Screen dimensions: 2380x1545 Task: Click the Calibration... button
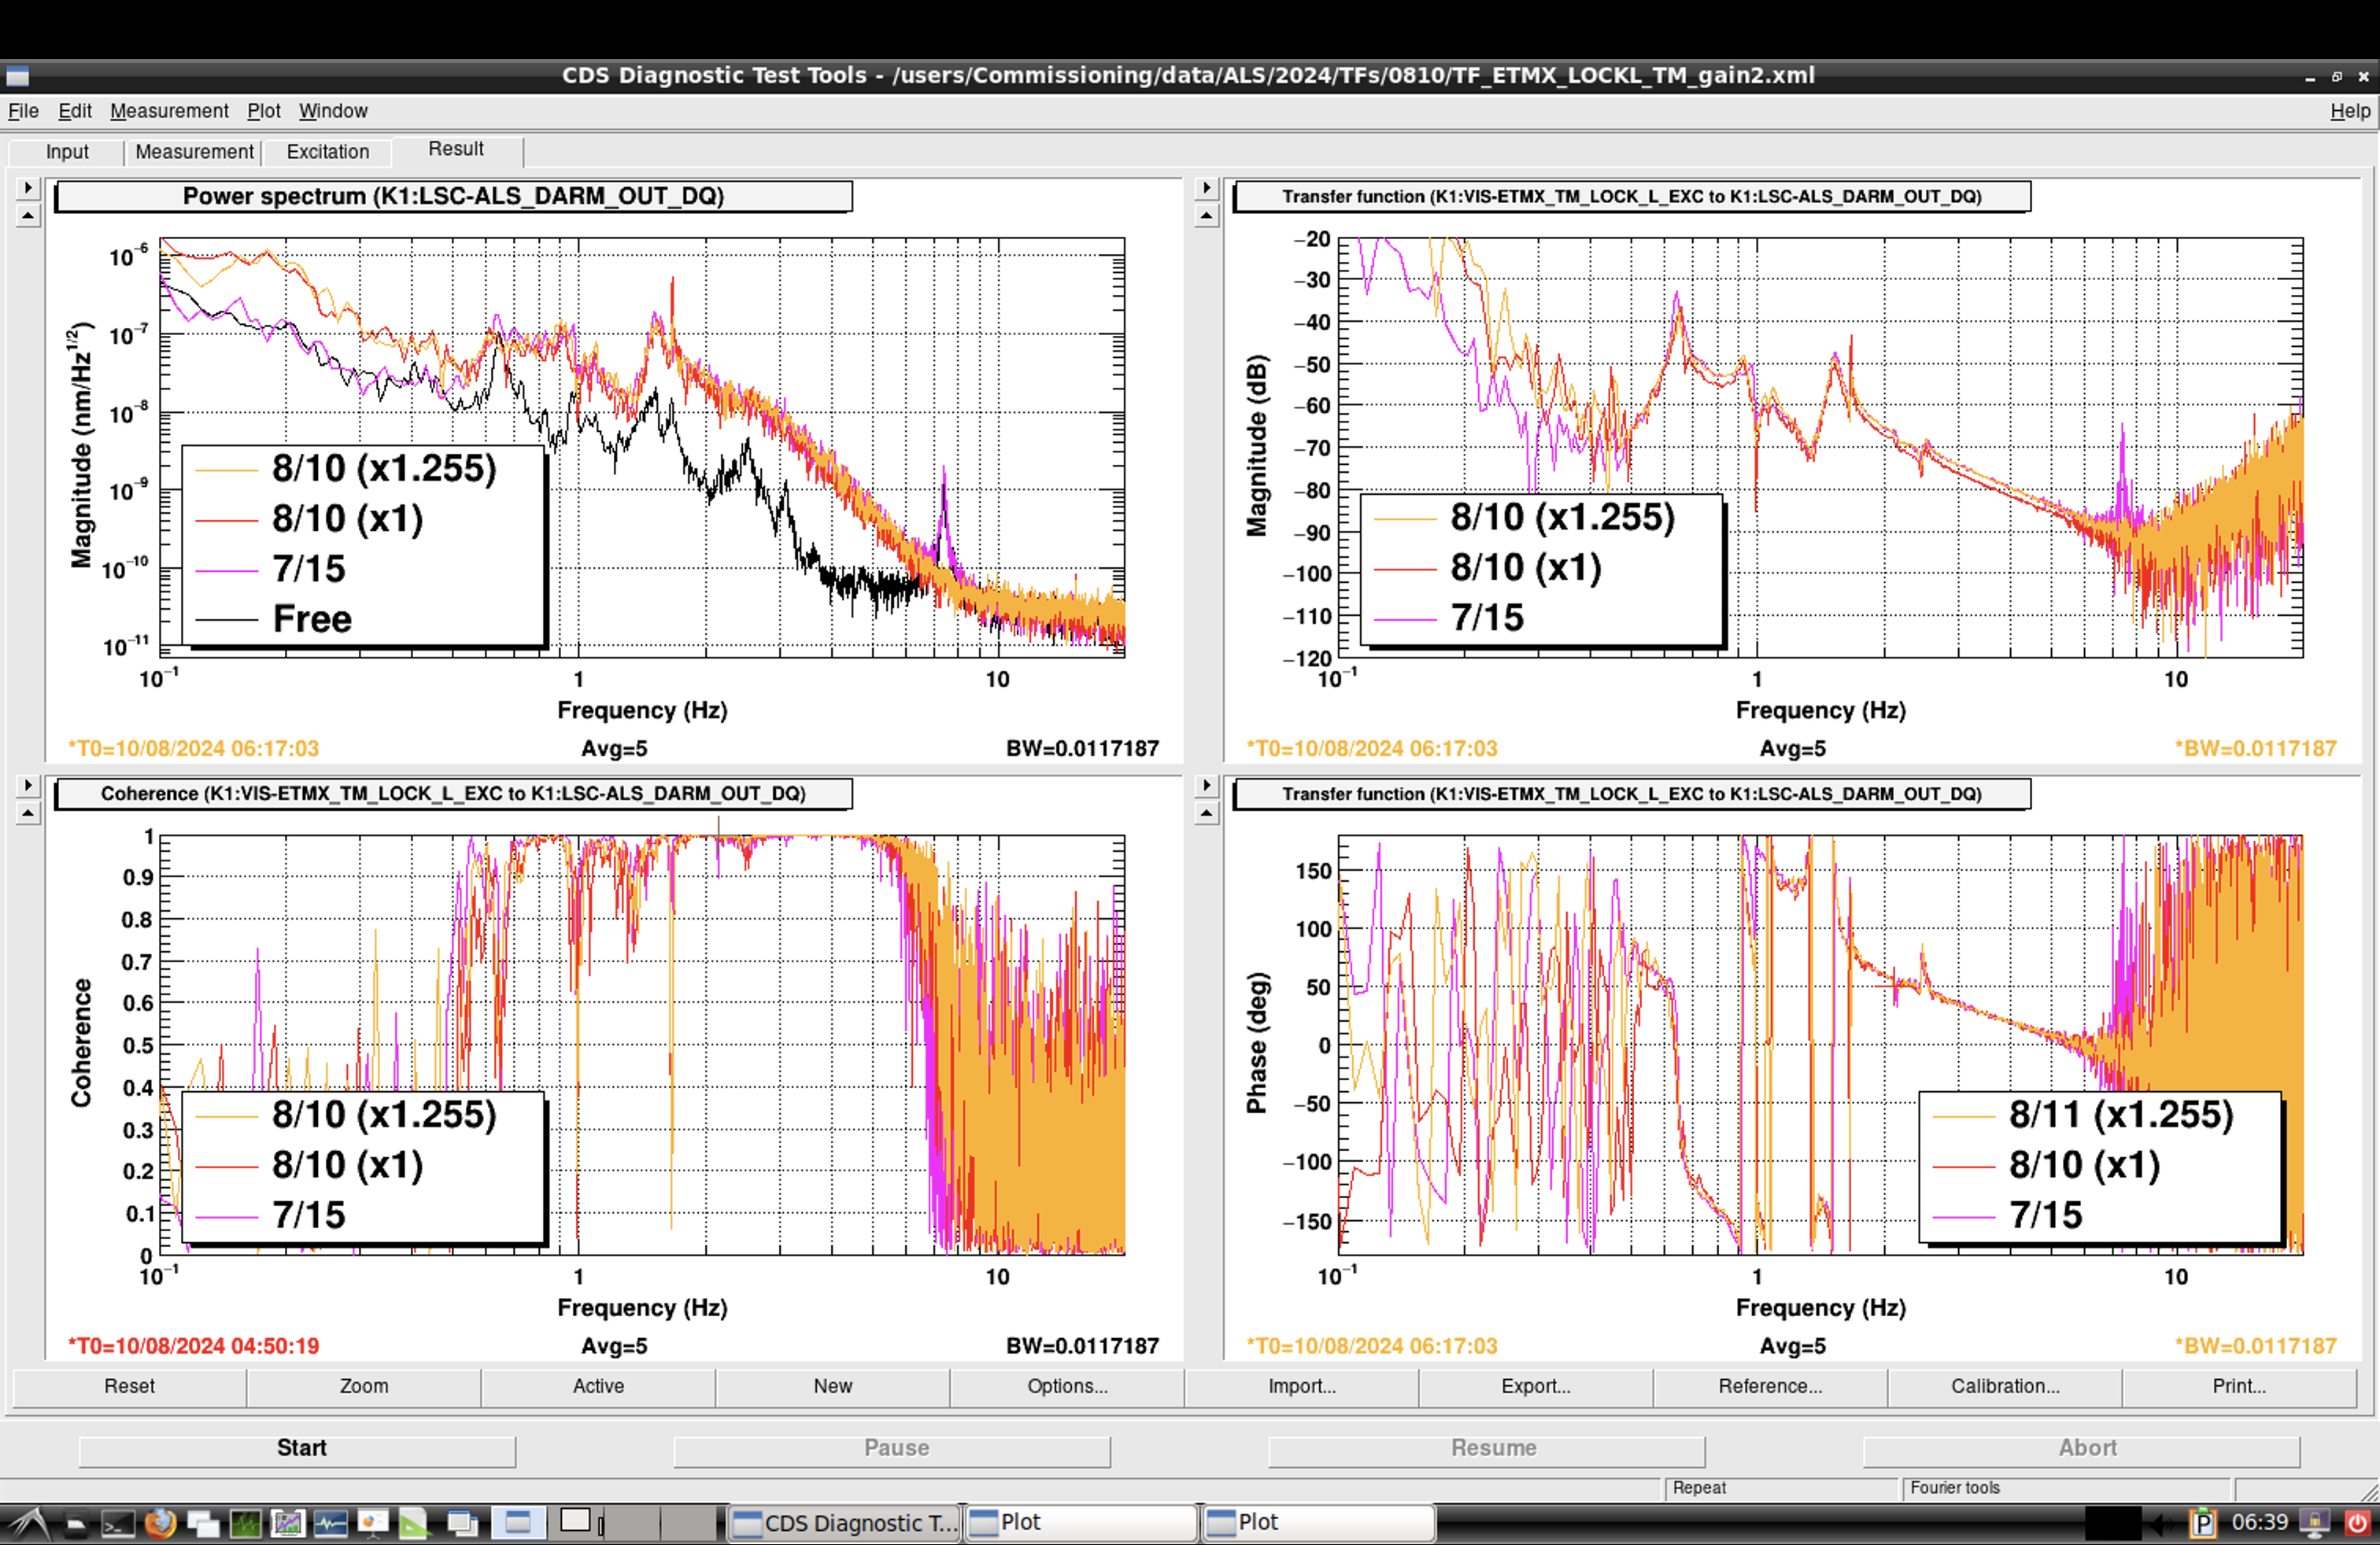coord(2004,1386)
